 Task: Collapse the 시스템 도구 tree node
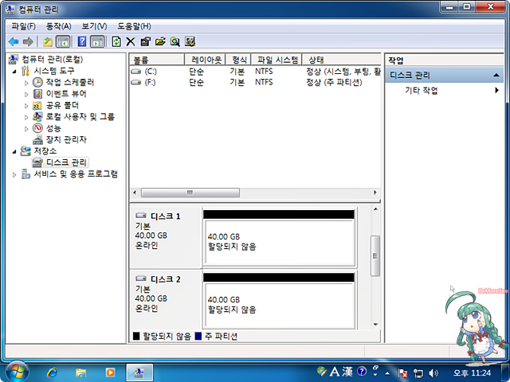[x=15, y=71]
